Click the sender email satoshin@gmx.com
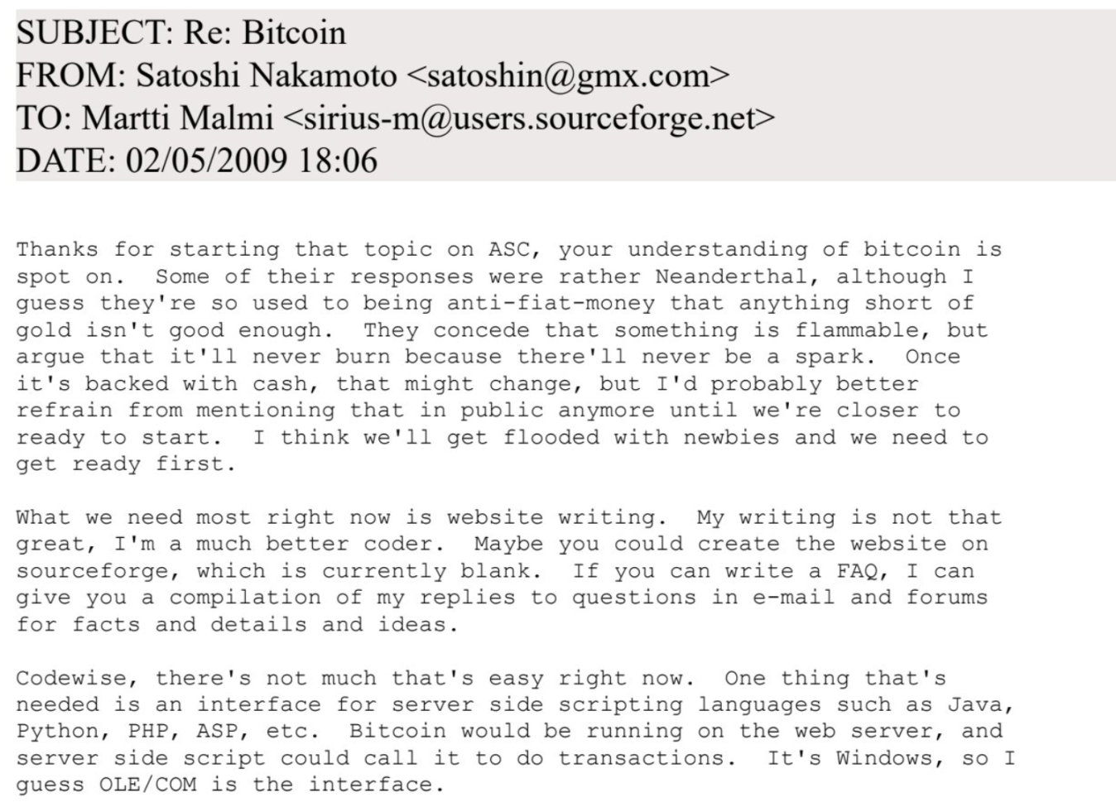The image size is (1116, 807). click(568, 75)
